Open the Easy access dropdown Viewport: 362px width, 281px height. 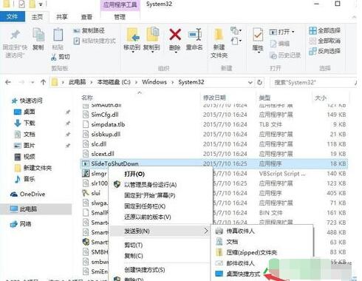[236, 41]
